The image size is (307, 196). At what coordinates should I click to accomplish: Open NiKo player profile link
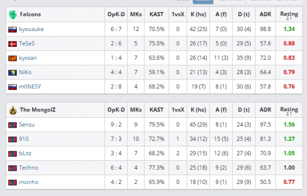pos(25,72)
